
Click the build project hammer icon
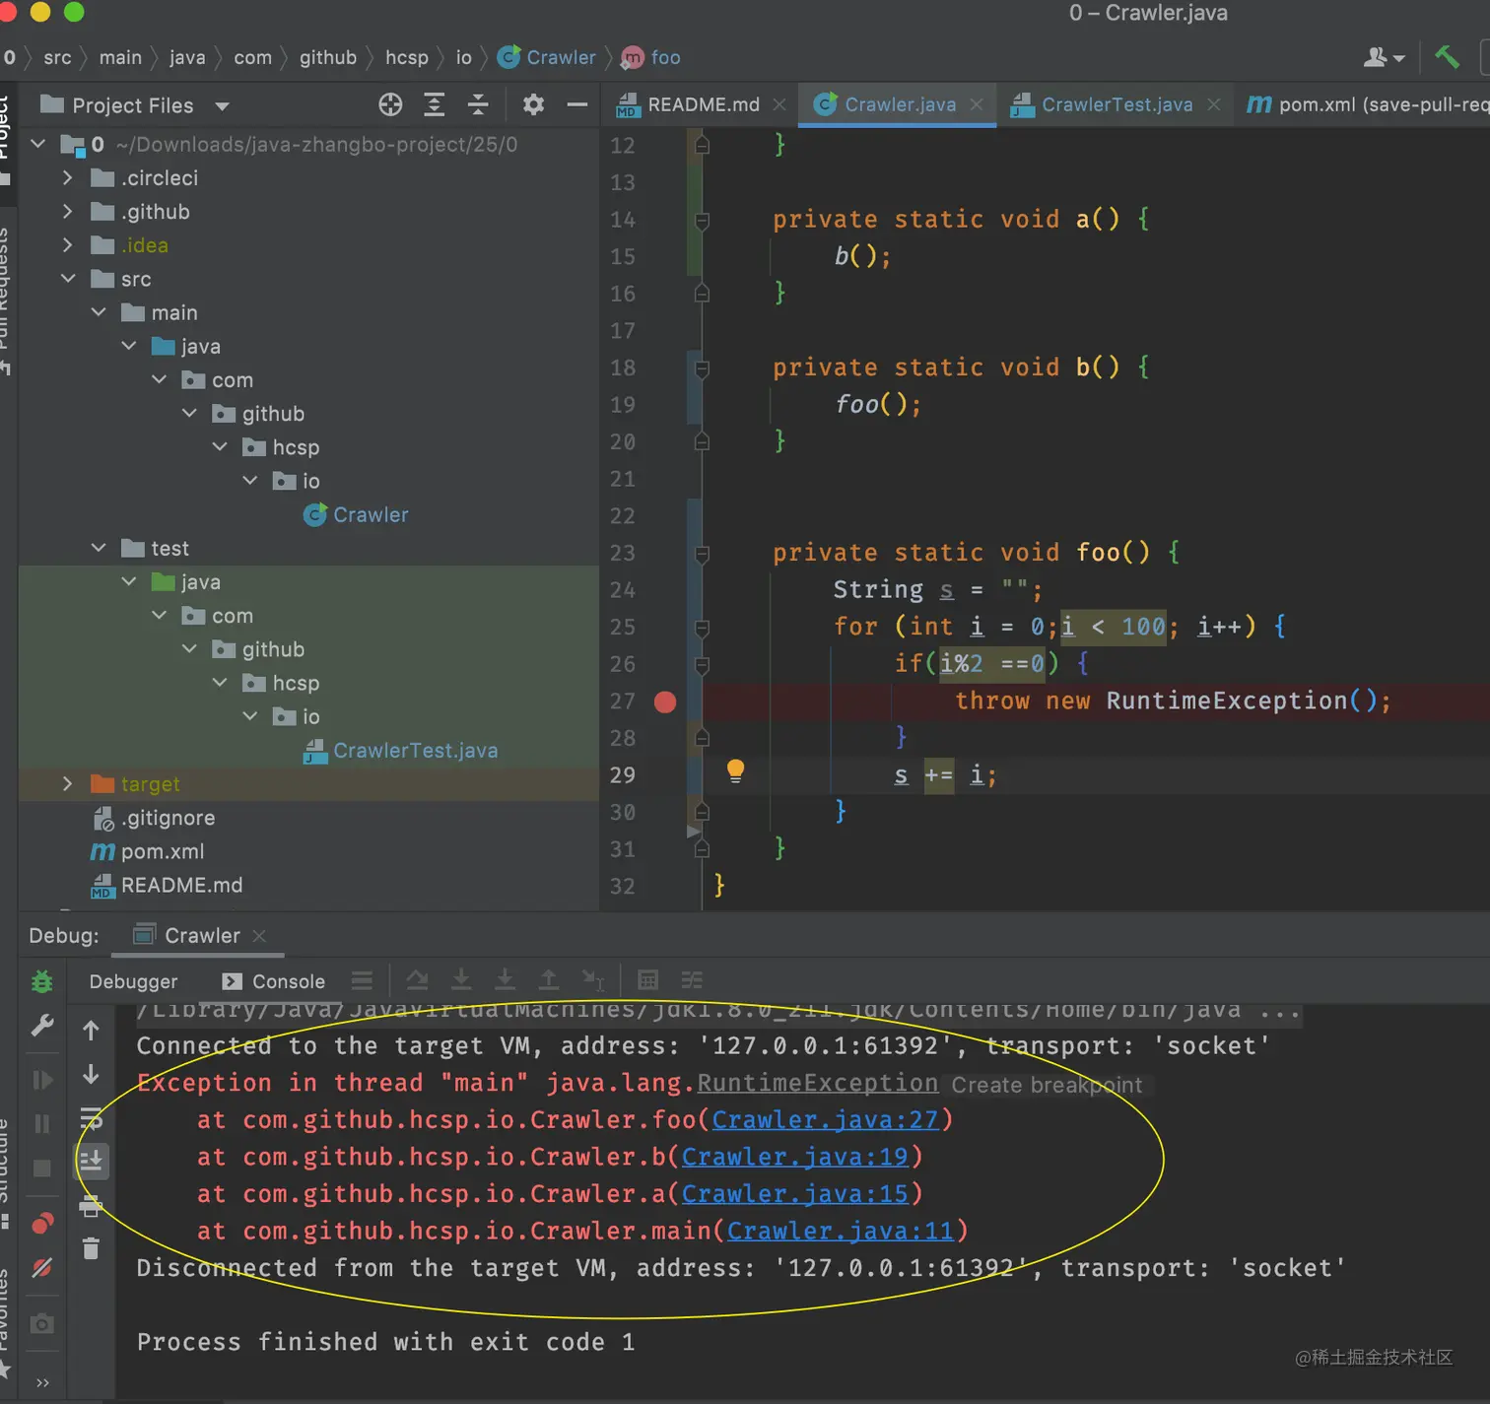pos(1446,57)
